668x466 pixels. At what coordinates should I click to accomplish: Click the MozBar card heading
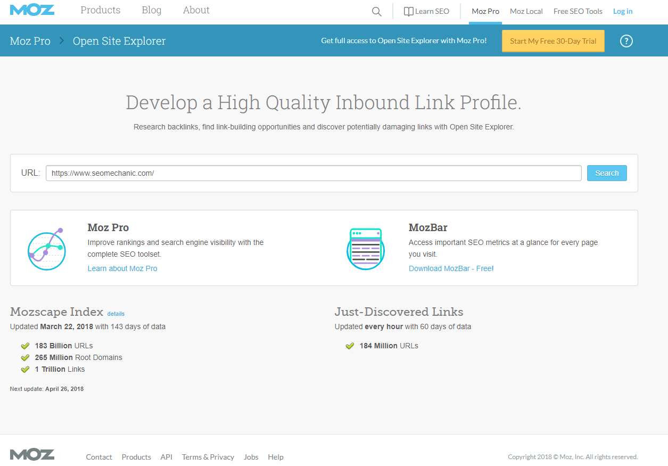click(x=428, y=228)
